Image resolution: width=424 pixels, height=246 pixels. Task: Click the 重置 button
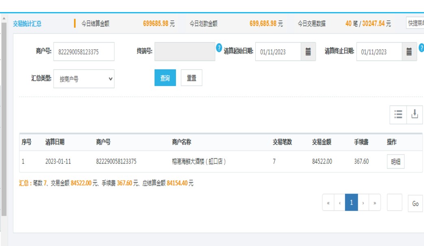pyautogui.click(x=191, y=78)
